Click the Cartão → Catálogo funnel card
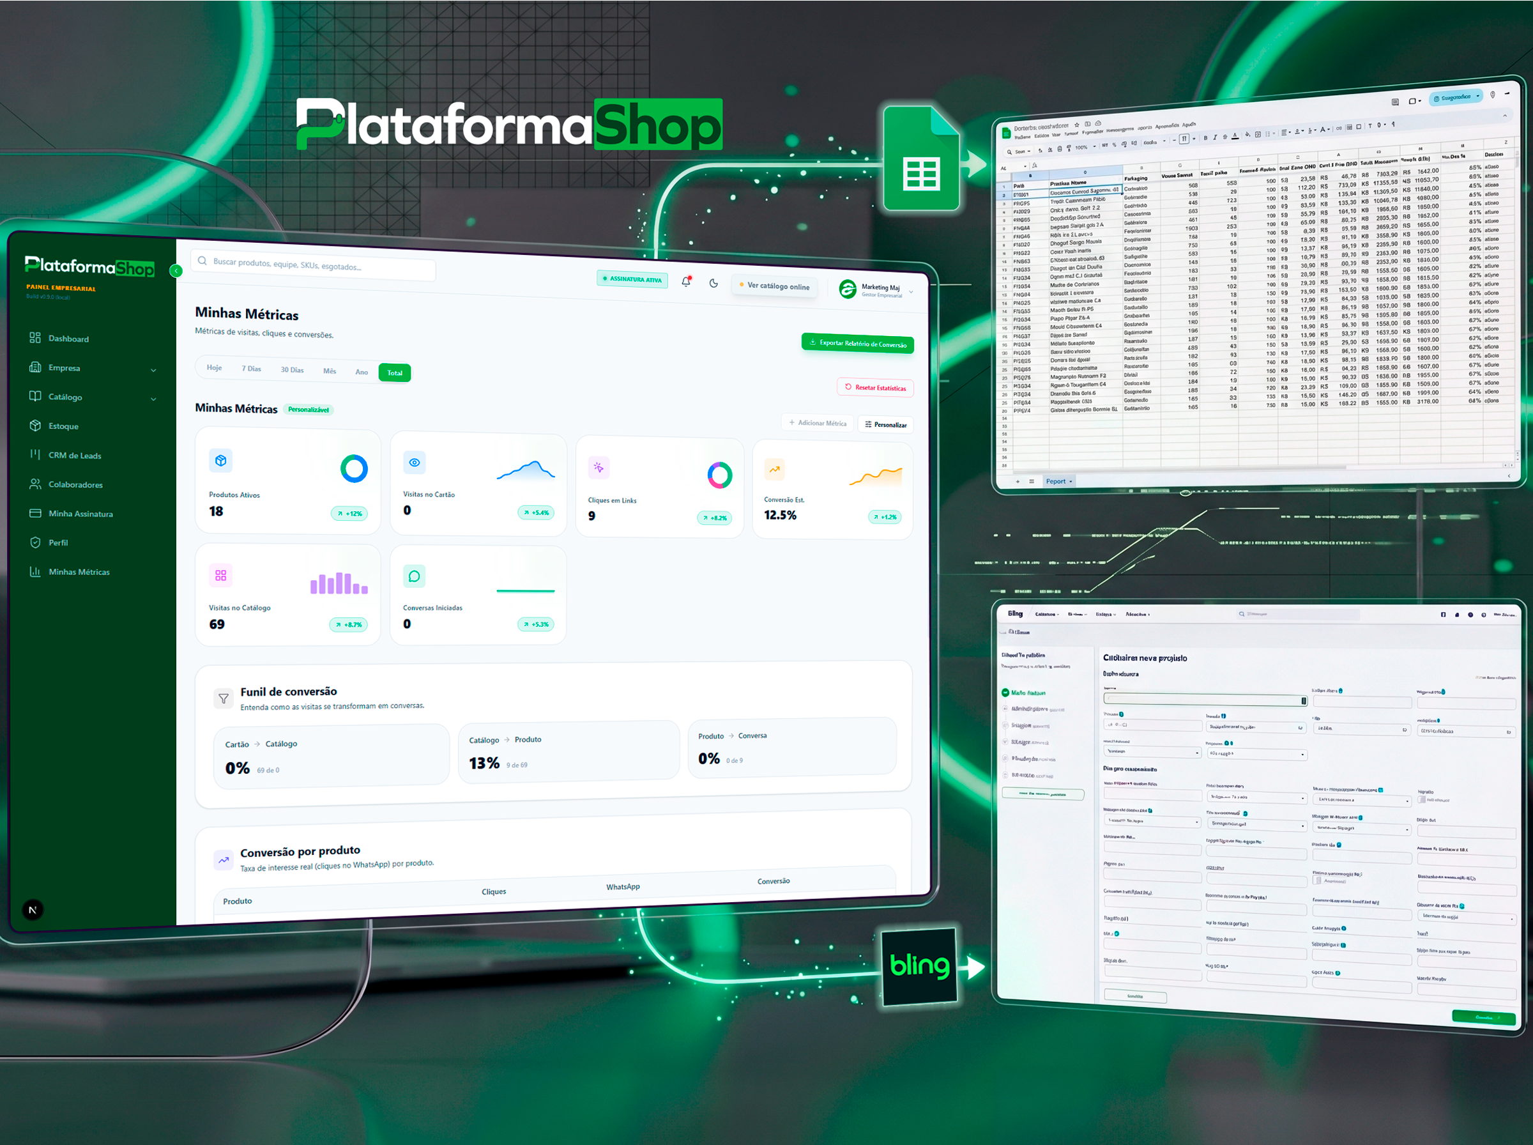This screenshot has width=1533, height=1145. 332,755
